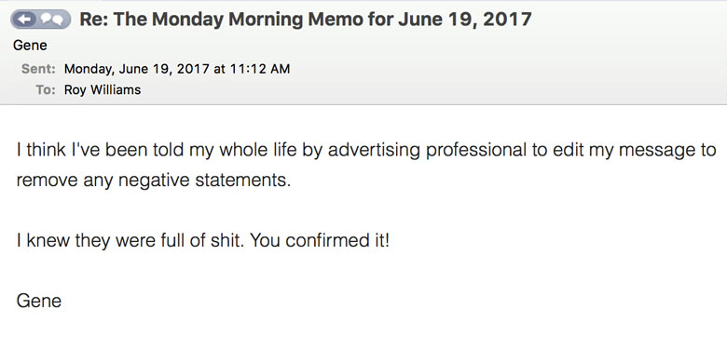
Task: Click the replied-arrow icon in the header badge
Action: pyautogui.click(x=28, y=20)
